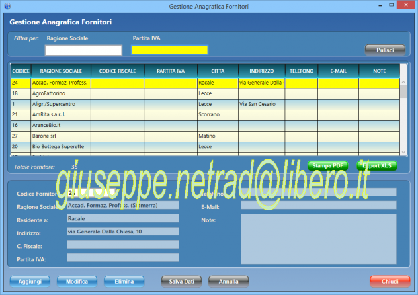Click the table vertical scrollbar thumb
The width and height of the screenshot is (418, 295).
[x=403, y=91]
